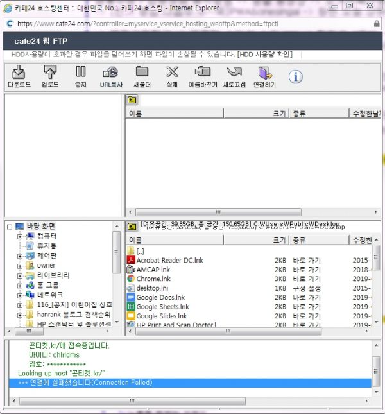Image resolution: width=385 pixels, height=414 pixels.
Task: Expand the owner tree node
Action: coord(19,266)
